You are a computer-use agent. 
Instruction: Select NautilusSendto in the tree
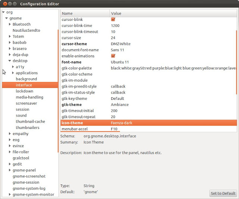[x=27, y=30]
